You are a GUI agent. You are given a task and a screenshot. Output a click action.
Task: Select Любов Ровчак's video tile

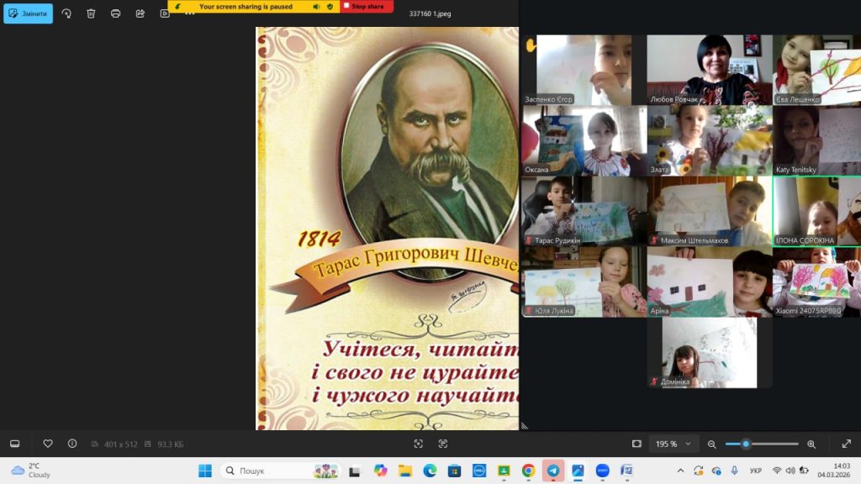[709, 70]
